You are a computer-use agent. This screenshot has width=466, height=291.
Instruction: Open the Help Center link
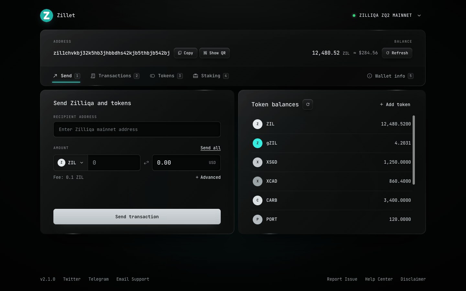pos(379,279)
